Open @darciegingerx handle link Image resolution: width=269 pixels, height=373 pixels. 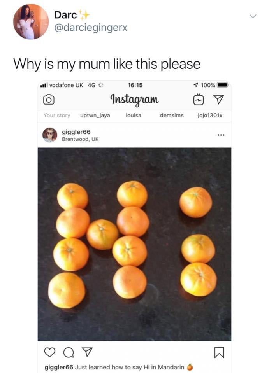(91, 28)
